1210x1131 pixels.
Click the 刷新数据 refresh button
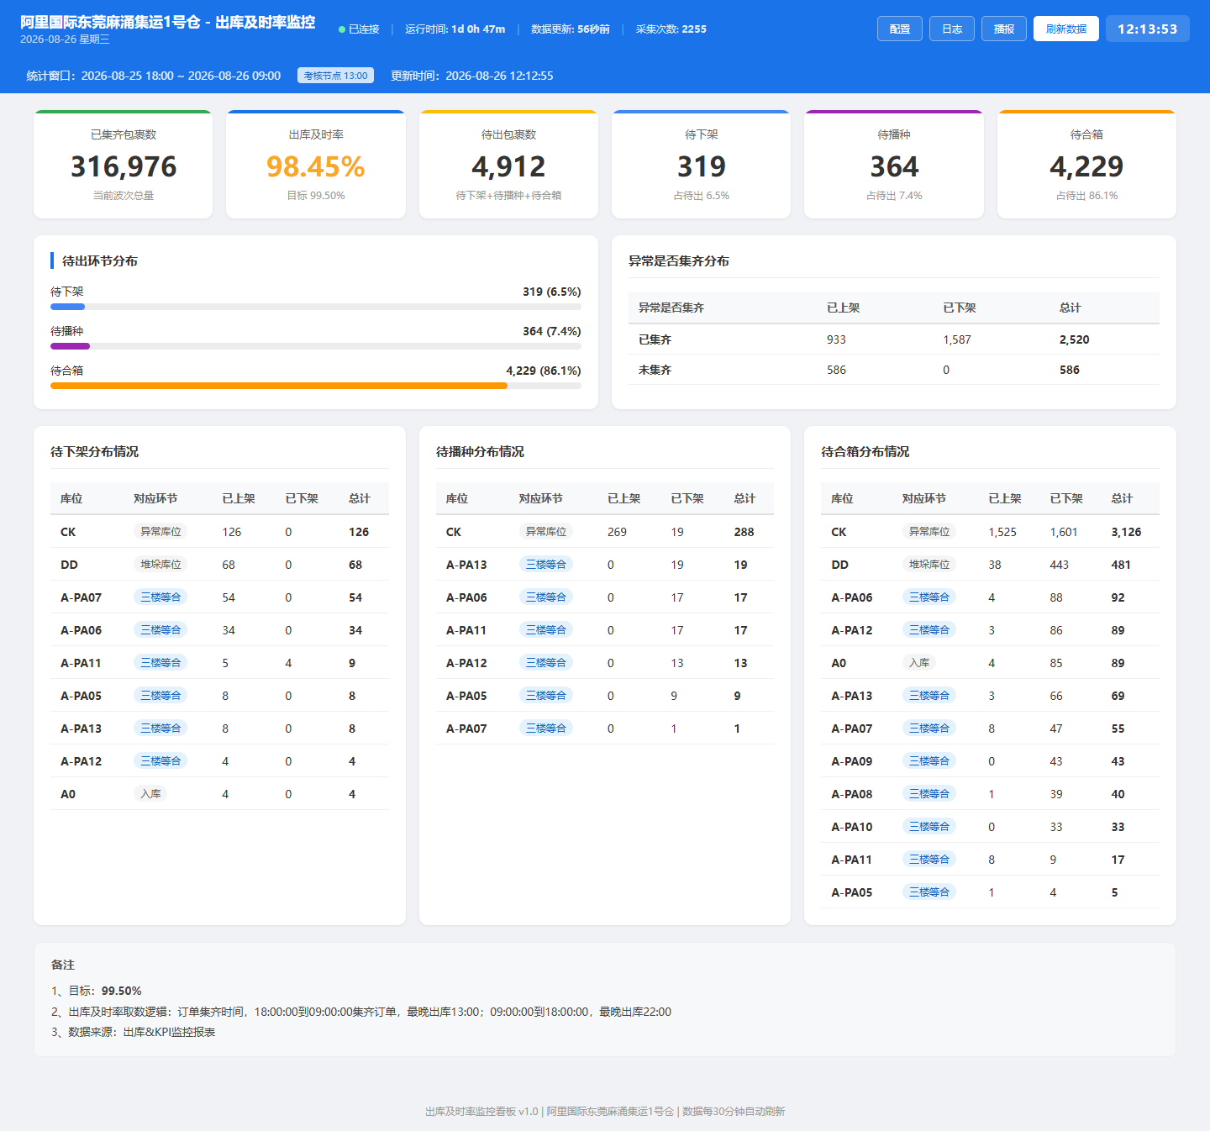1066,29
